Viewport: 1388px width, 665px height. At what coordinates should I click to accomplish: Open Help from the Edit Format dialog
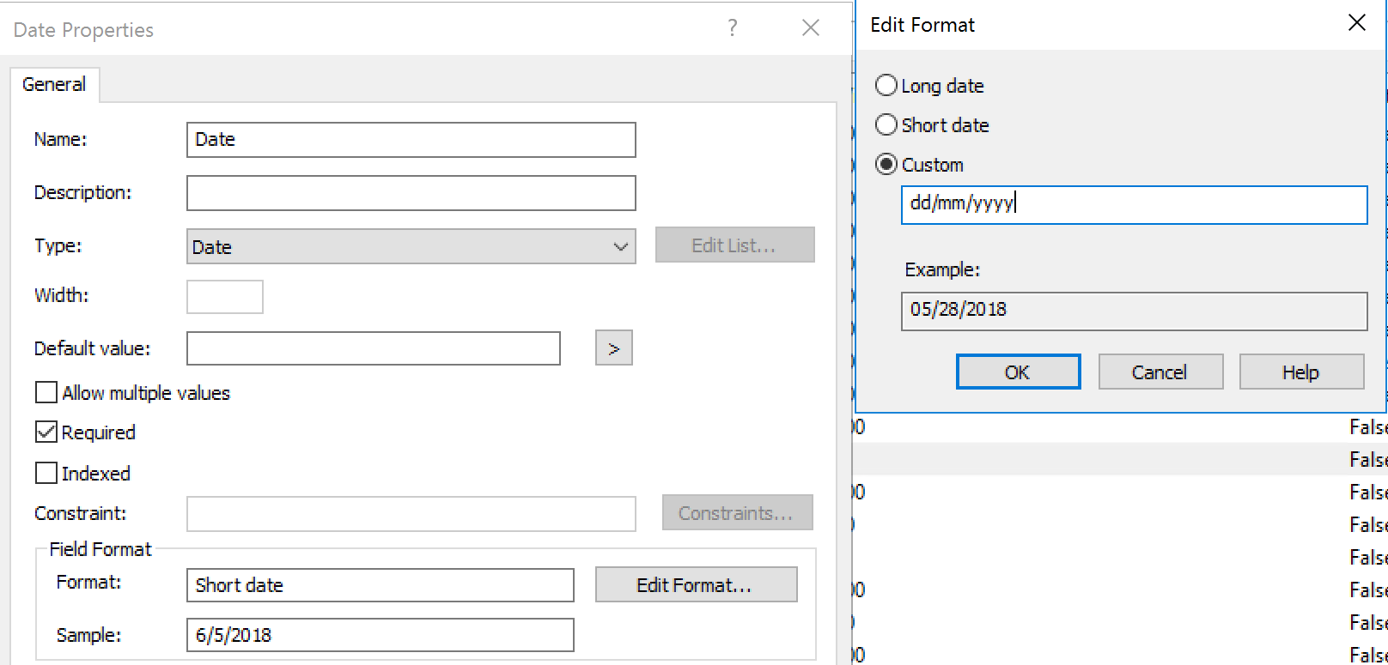coord(1300,372)
